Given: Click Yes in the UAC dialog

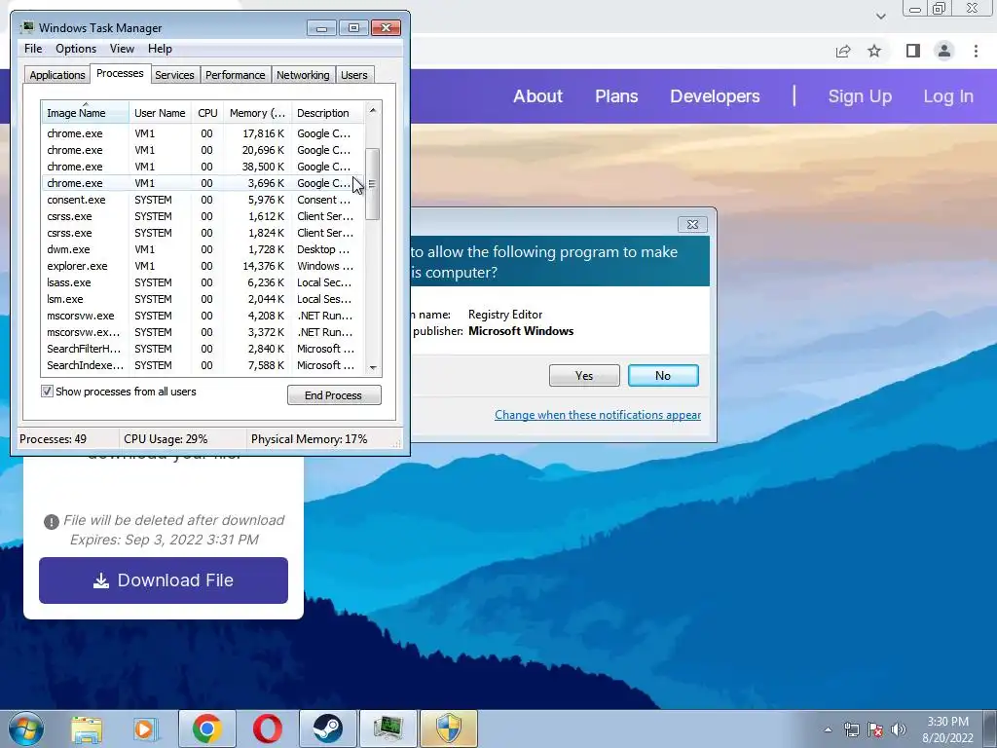Looking at the screenshot, I should pos(584,375).
